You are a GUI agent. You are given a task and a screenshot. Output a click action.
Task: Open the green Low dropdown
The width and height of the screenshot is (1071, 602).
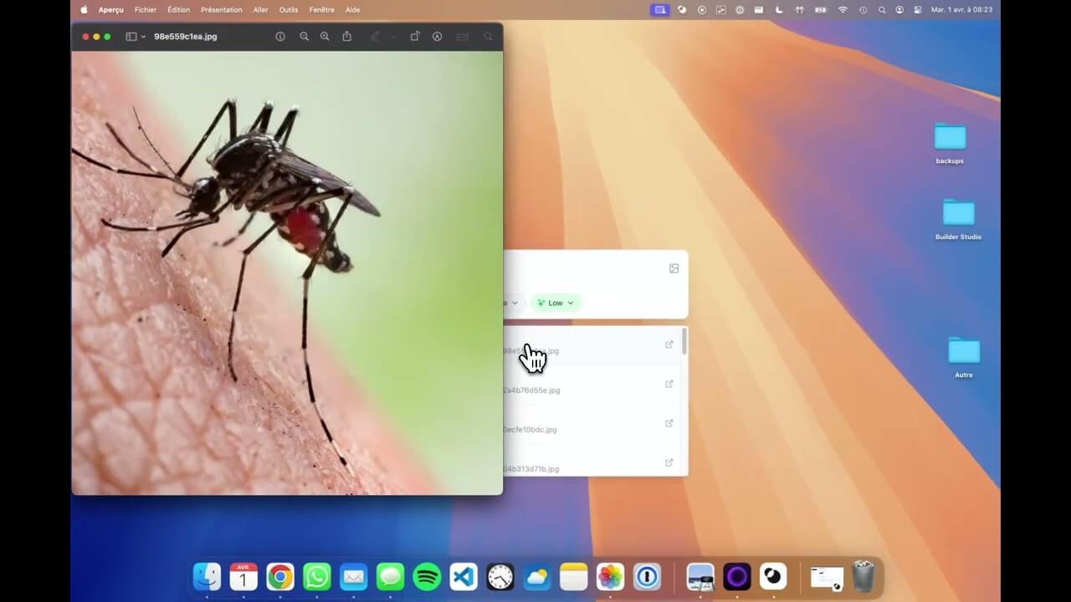coord(555,303)
